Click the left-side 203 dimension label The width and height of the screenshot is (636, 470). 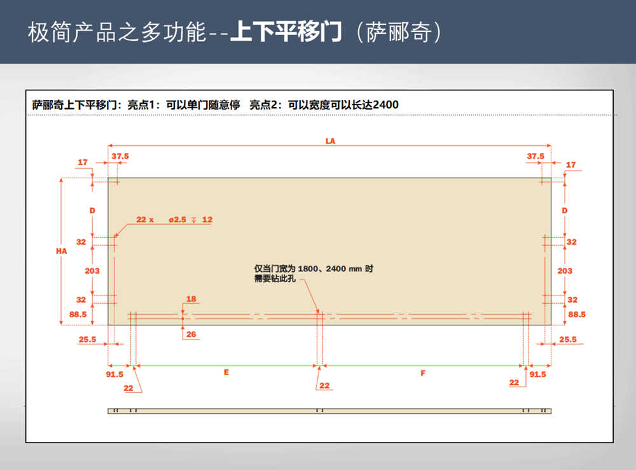(x=92, y=271)
